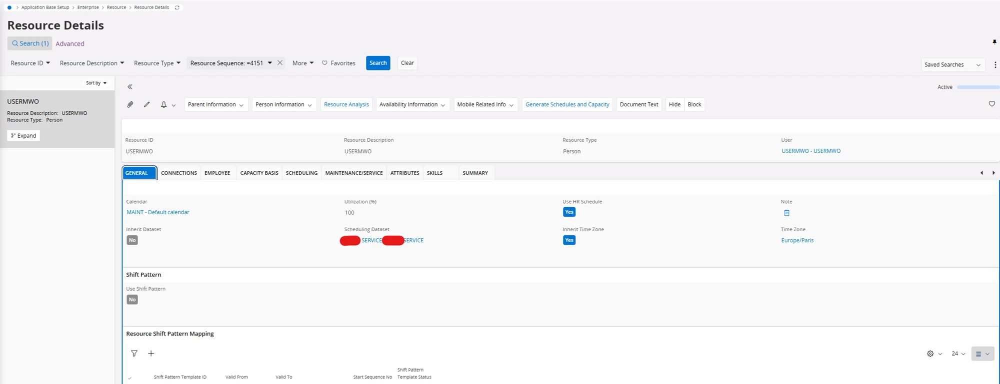Open the Saved Searches dropdown

(x=952, y=65)
